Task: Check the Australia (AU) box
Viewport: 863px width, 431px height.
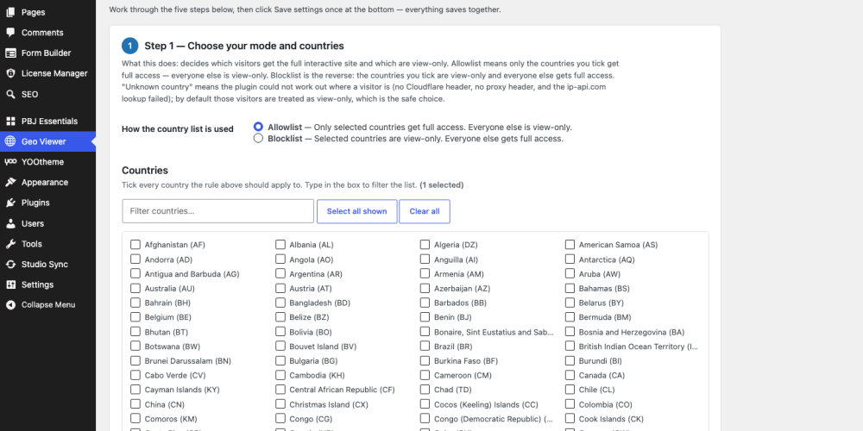Action: [x=135, y=288]
